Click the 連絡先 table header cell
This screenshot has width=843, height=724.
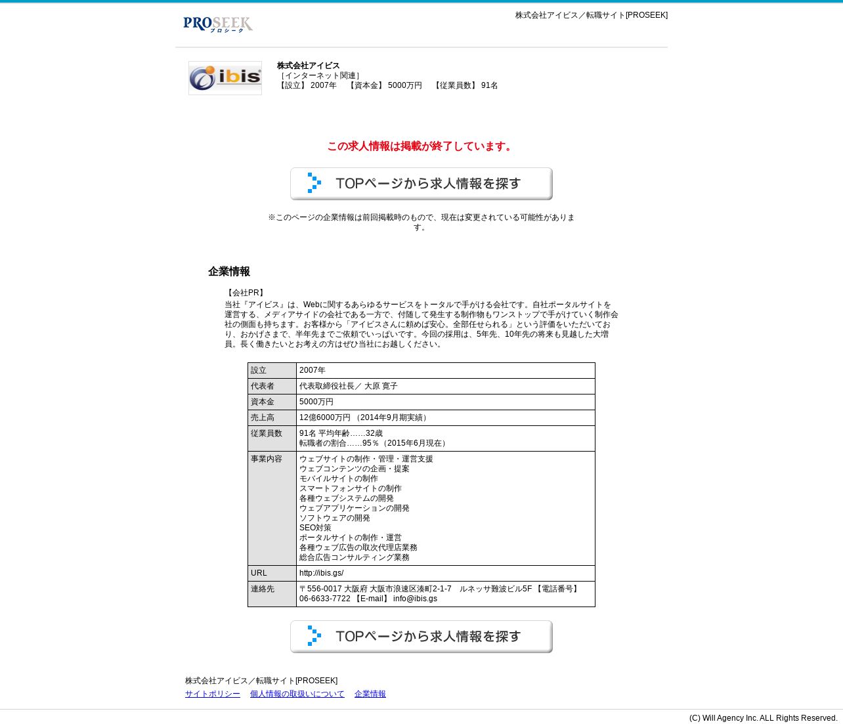272,594
